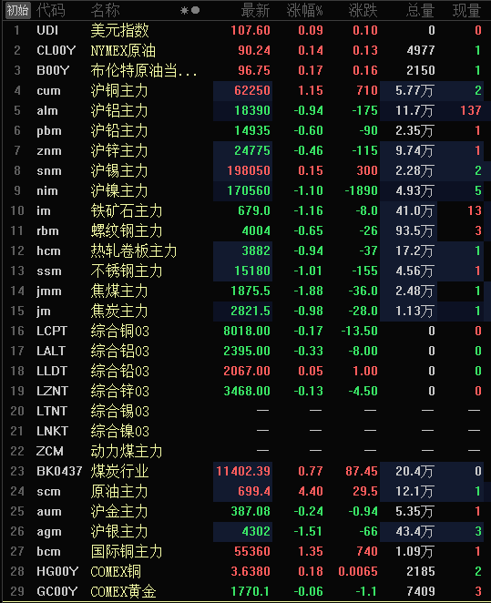Sort by the 名称 column header
Image resolution: width=491 pixels, height=603 pixels.
click(x=105, y=10)
